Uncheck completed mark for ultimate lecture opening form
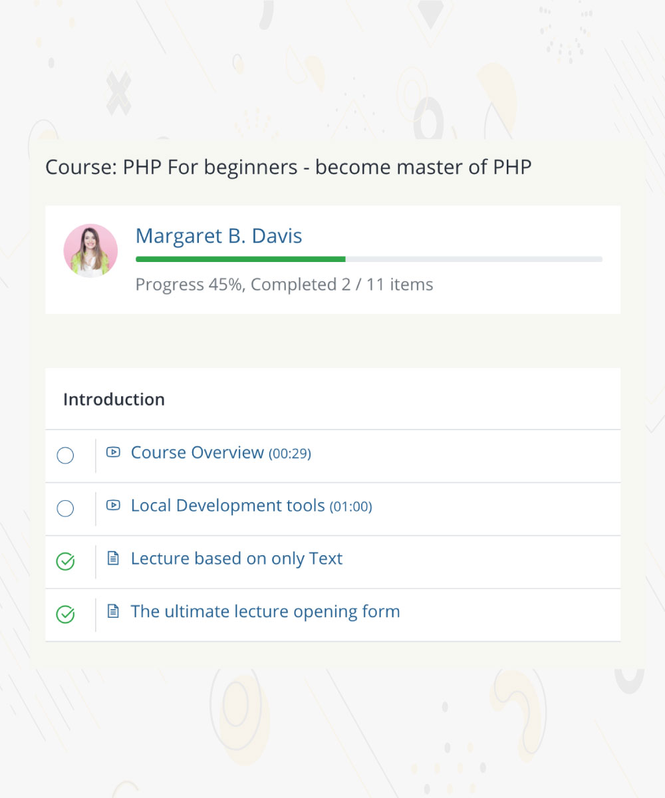665x798 pixels. click(x=65, y=614)
